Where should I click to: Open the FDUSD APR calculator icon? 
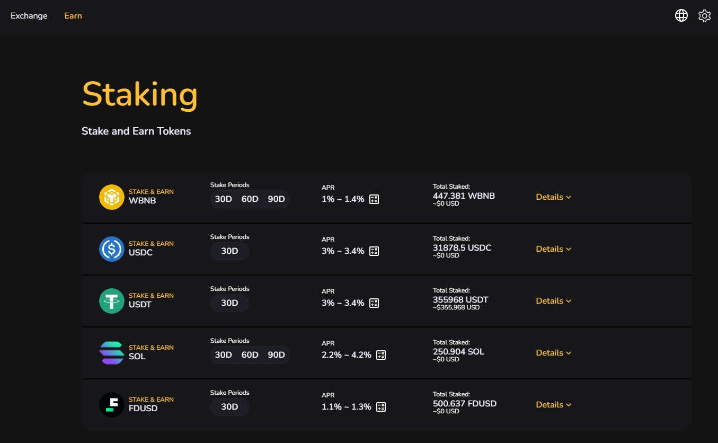click(x=381, y=407)
